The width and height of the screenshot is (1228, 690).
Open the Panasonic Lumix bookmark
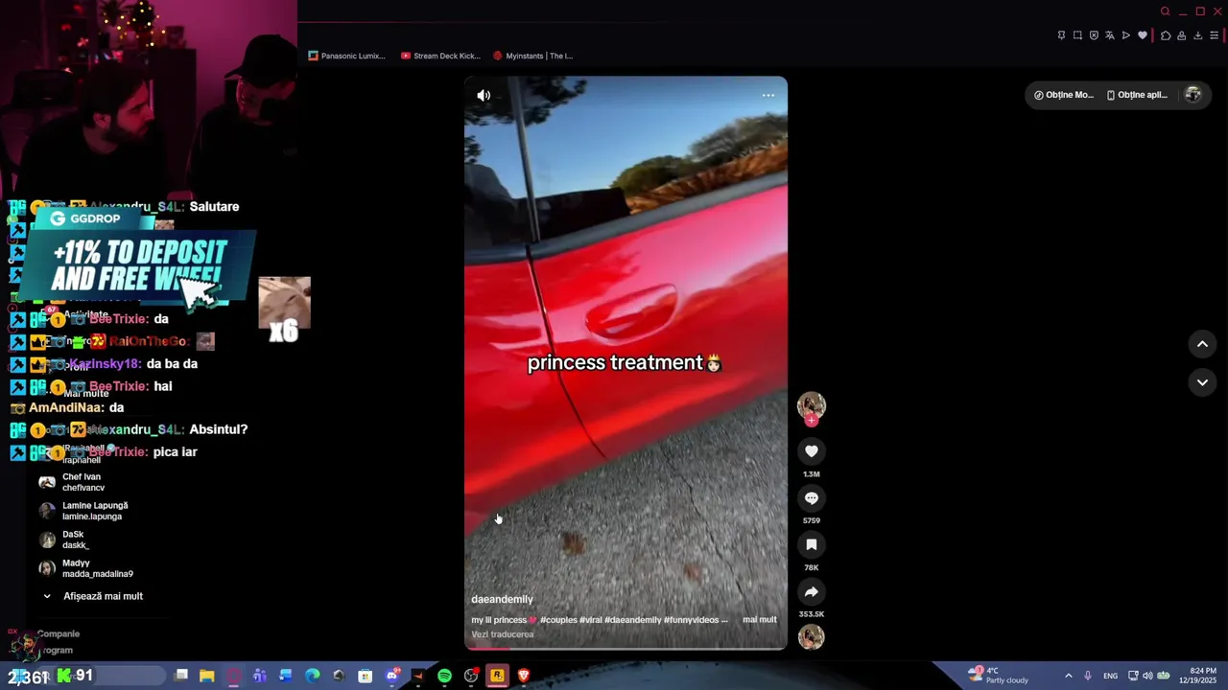[x=346, y=56]
